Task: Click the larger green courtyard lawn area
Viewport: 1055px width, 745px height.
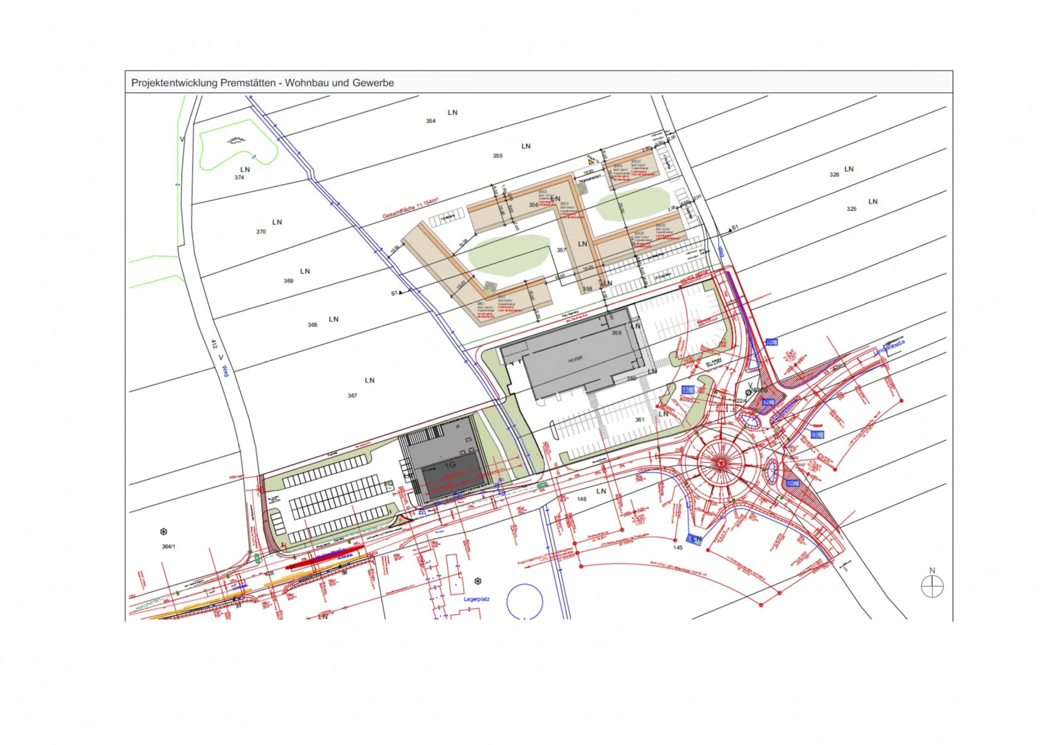Action: coord(509,255)
